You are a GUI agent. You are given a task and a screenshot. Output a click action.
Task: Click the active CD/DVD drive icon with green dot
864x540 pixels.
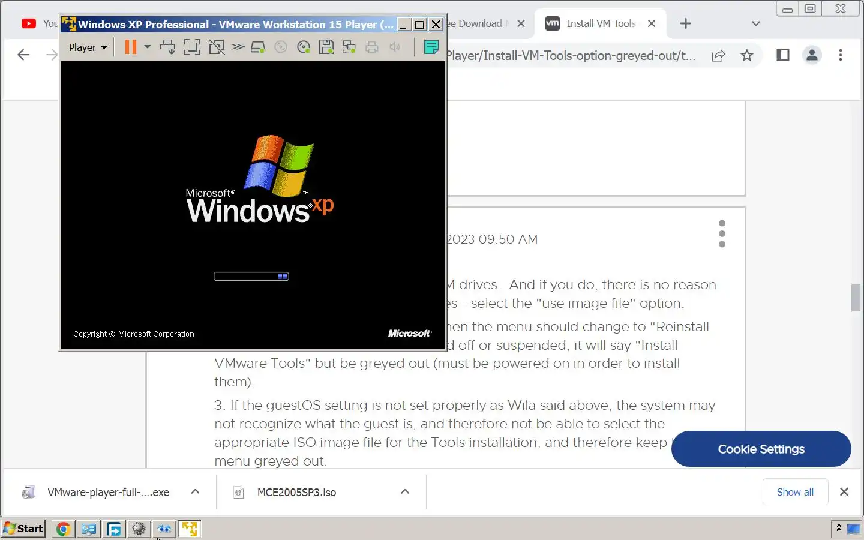pyautogui.click(x=304, y=47)
